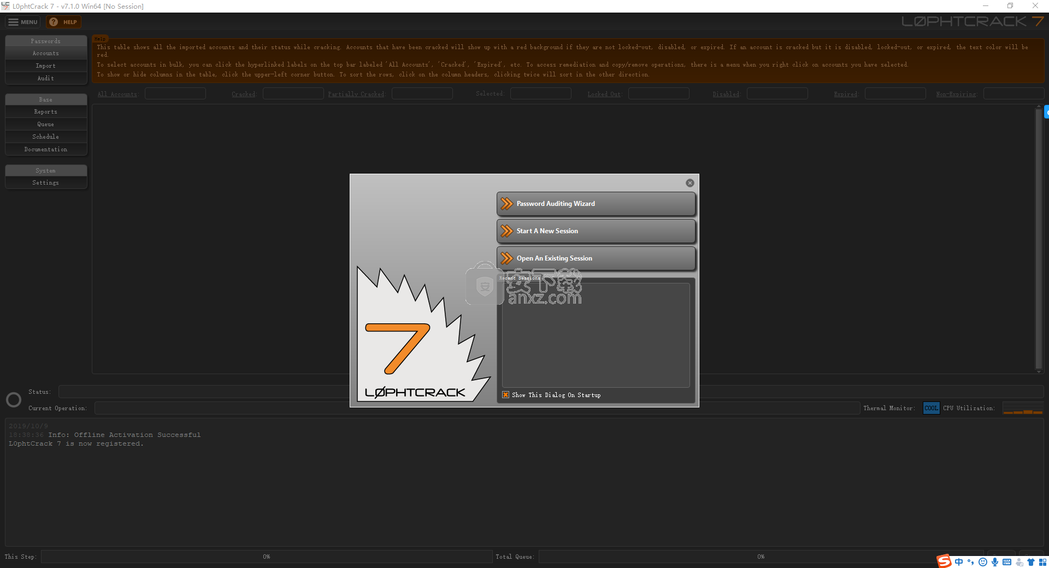Launch the Password Auditing Wizard
1049x568 pixels.
click(596, 204)
